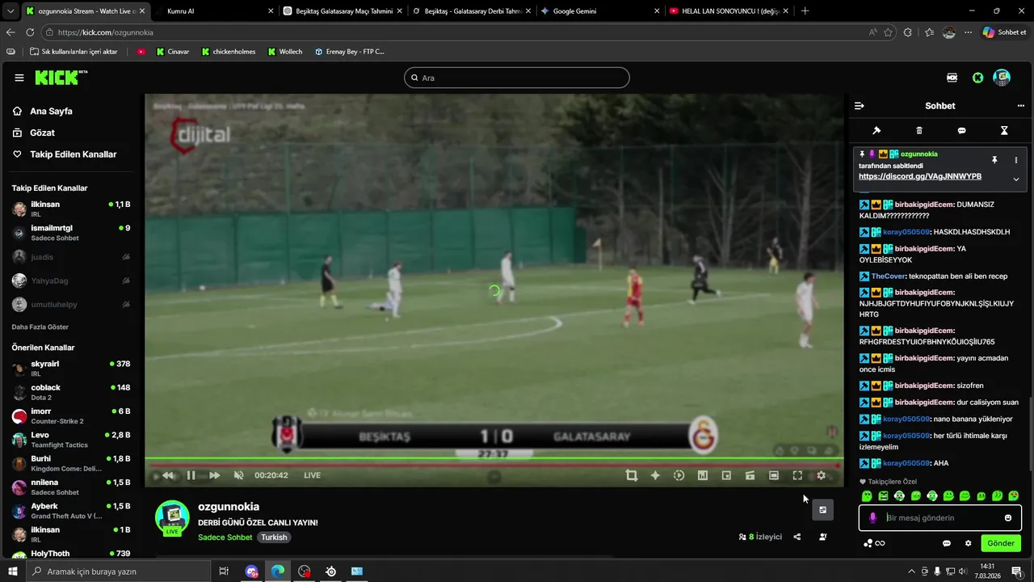Screen dimensions: 1034x582
Task: Open skyrairl recommended channel
Action: point(71,369)
